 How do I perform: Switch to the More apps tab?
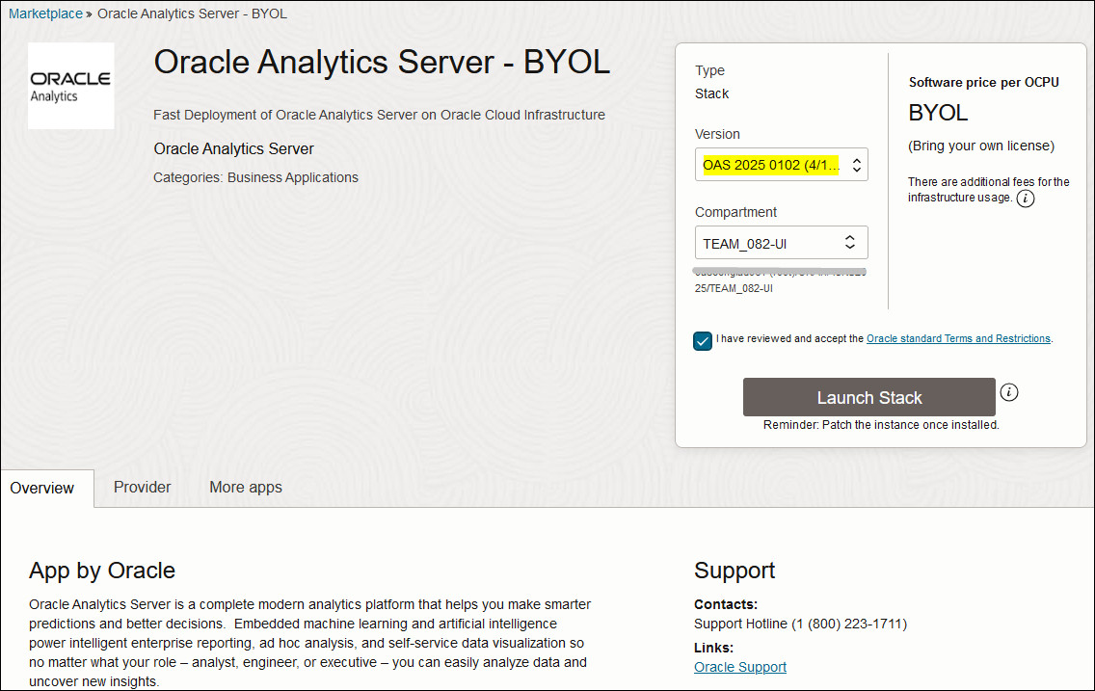coord(246,488)
